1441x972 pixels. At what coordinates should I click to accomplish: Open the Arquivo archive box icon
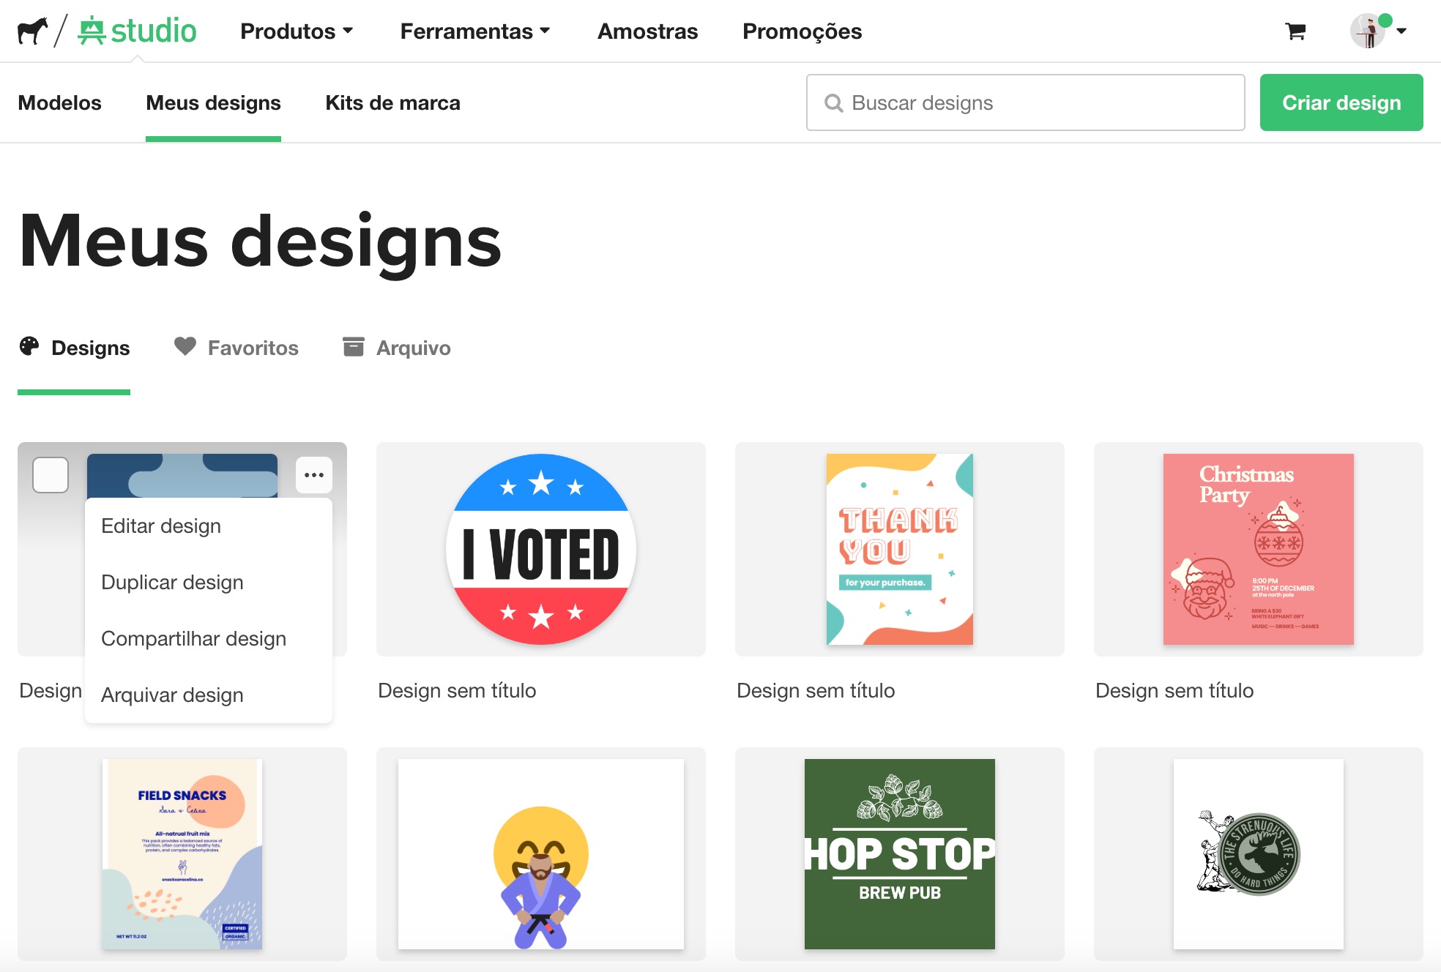[x=354, y=347]
